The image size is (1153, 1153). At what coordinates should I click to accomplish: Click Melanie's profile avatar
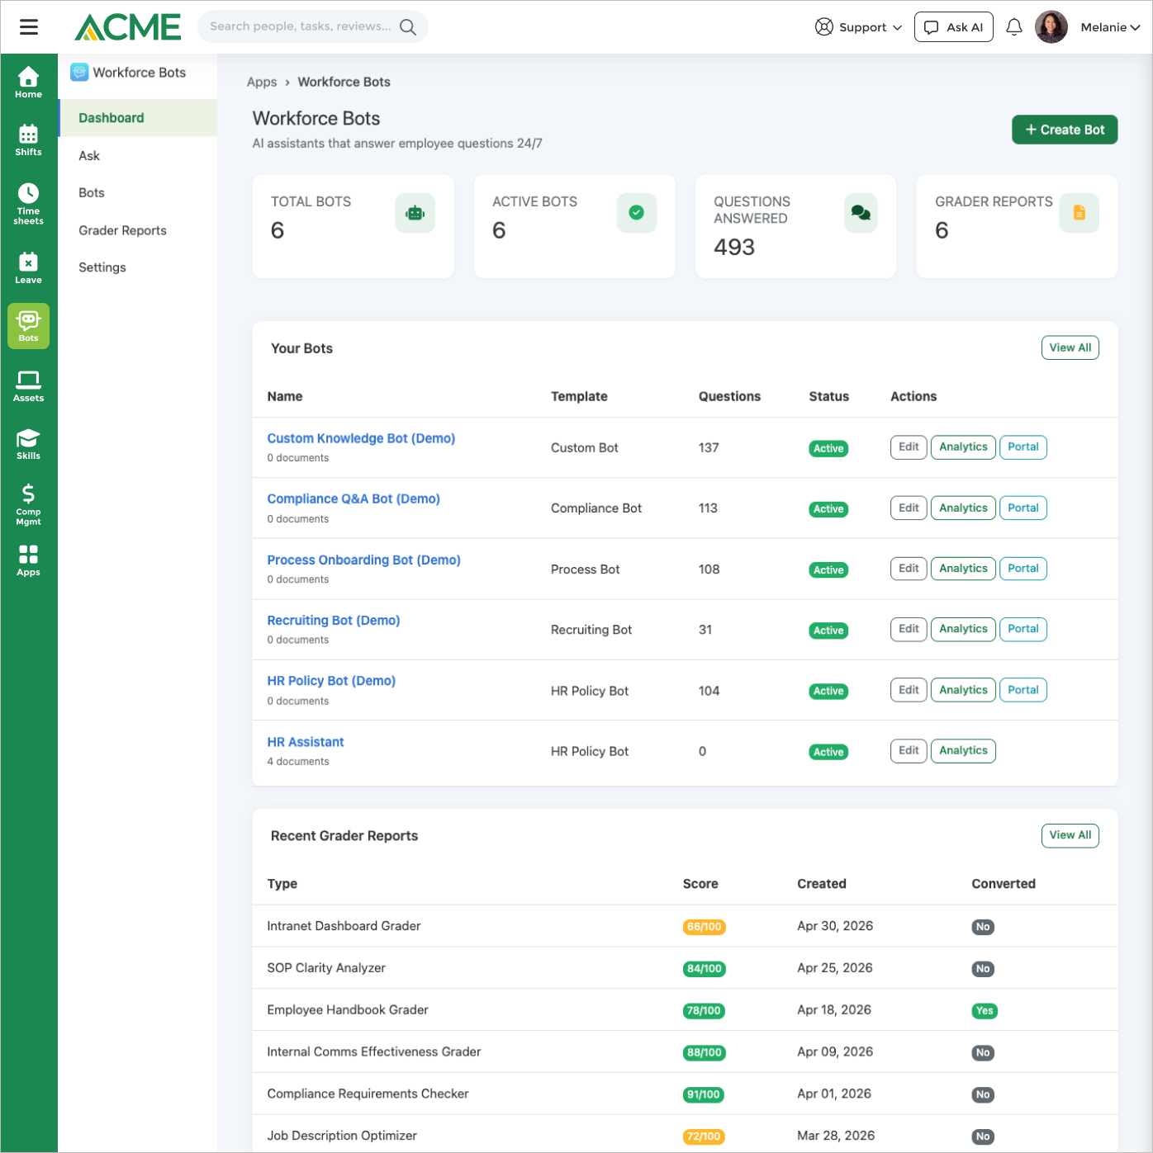coord(1051,27)
